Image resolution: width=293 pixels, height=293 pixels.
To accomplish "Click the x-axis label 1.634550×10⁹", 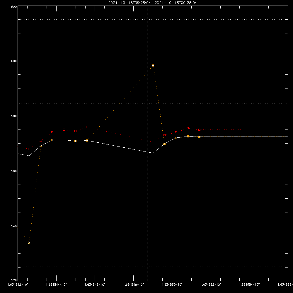I will [x=172, y=285].
